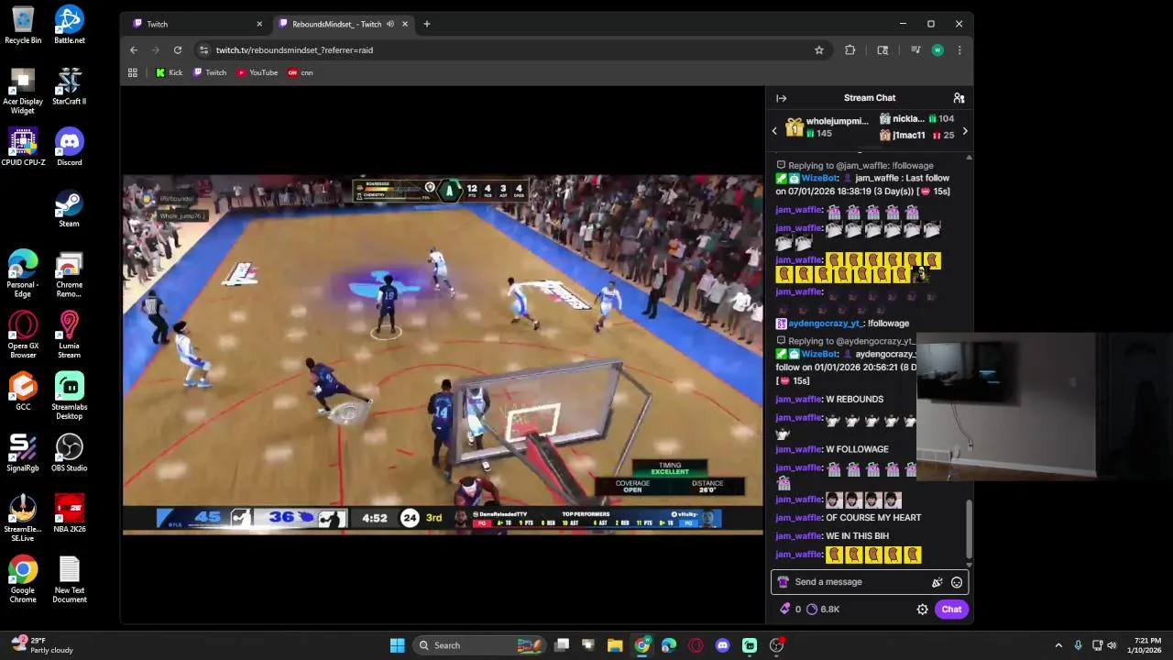View site information for twitch.tv
Screen dimensions: 1173x660
203,50
